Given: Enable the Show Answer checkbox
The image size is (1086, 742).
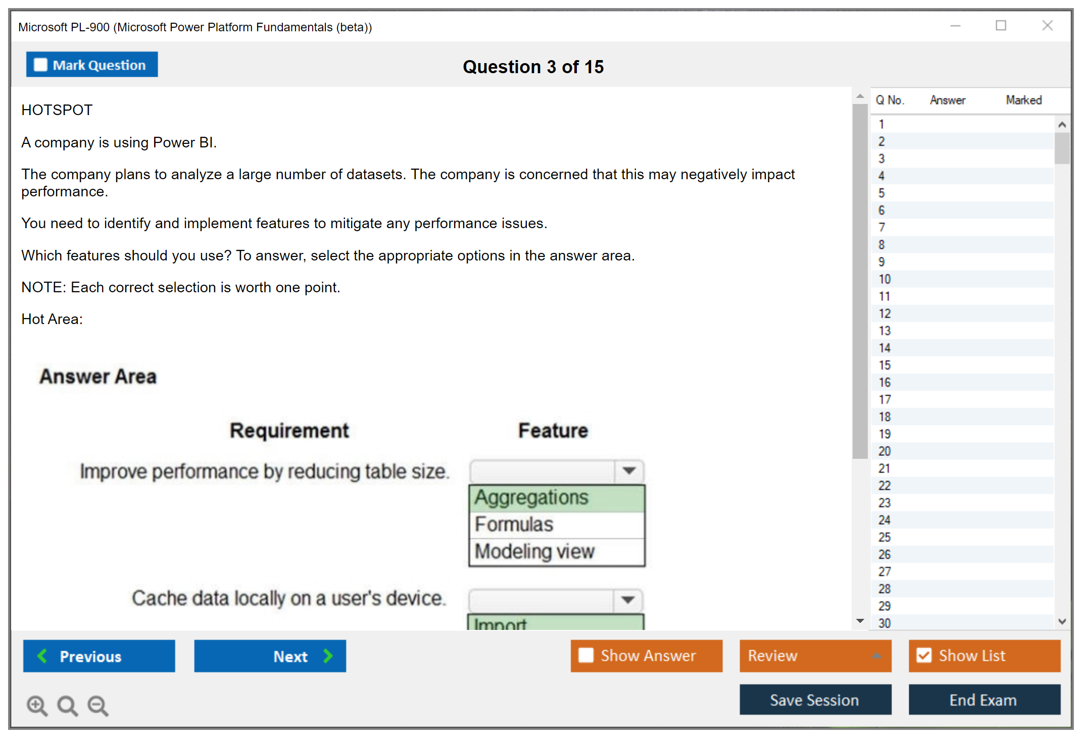Looking at the screenshot, I should coord(586,655).
